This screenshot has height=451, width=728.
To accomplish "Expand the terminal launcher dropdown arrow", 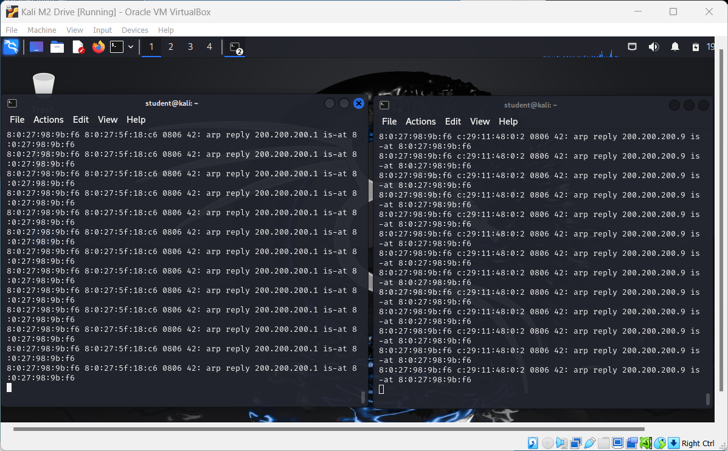I will click(131, 47).
